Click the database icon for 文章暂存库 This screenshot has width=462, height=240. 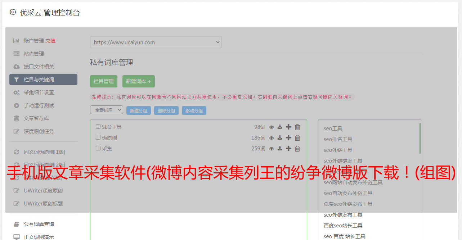pyautogui.click(x=16, y=118)
